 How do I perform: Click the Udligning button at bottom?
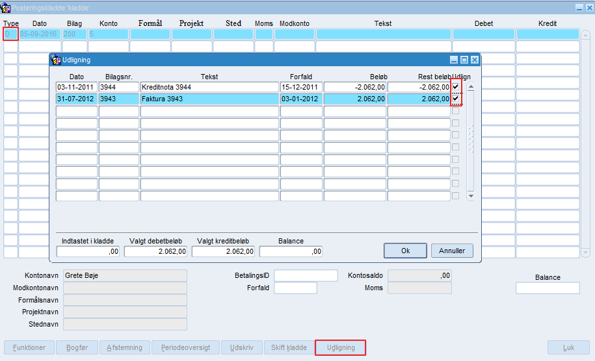click(x=341, y=347)
